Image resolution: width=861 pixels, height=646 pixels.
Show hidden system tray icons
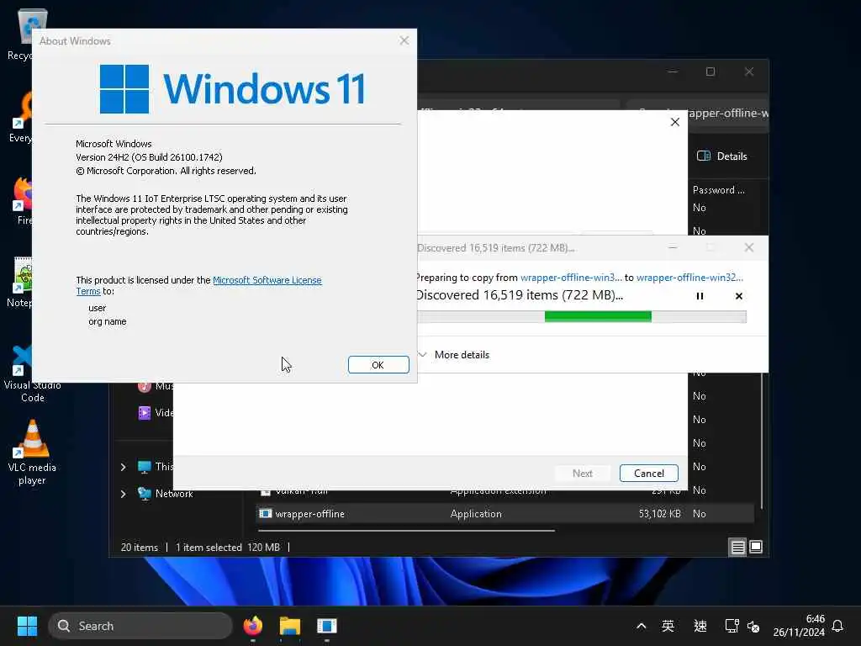(641, 626)
